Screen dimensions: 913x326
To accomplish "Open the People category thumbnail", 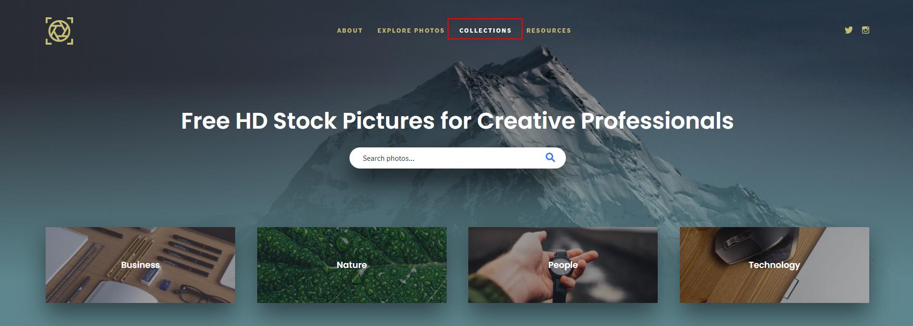I will pyautogui.click(x=563, y=265).
